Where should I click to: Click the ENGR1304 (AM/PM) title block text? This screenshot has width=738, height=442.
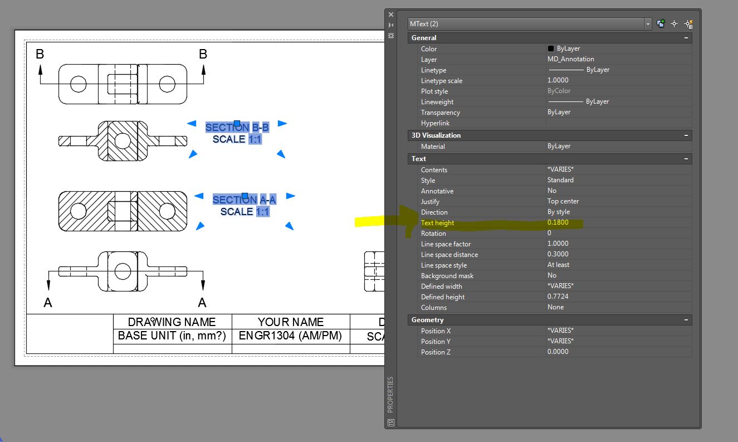pos(290,336)
